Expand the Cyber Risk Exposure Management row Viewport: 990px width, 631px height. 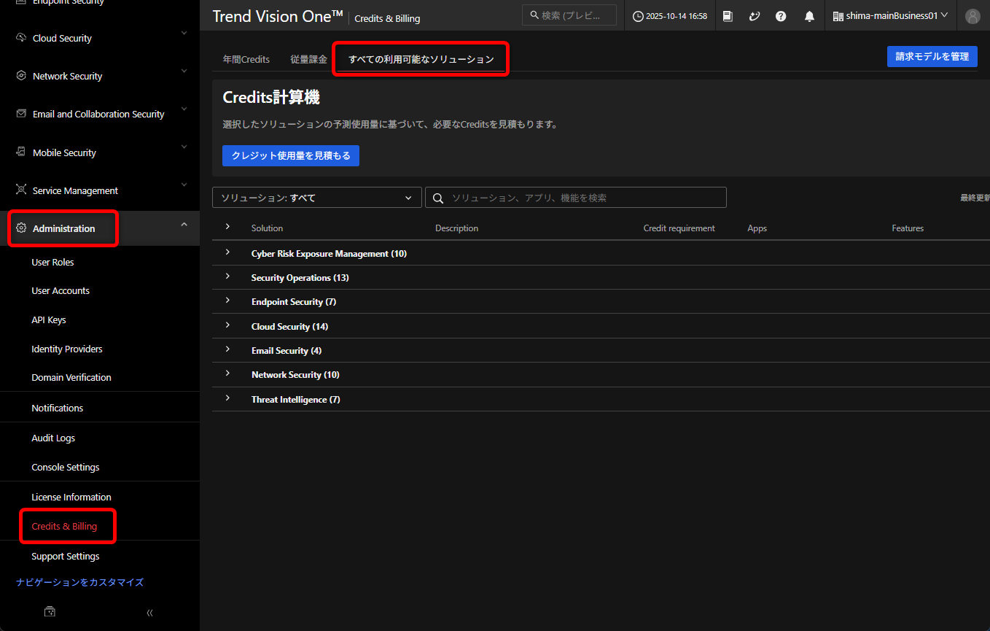click(x=227, y=252)
